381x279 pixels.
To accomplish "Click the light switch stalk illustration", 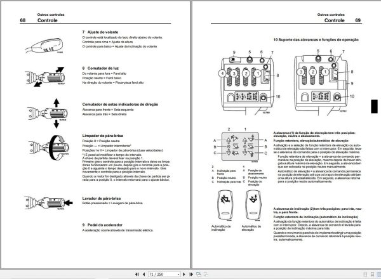I will 45,77.
